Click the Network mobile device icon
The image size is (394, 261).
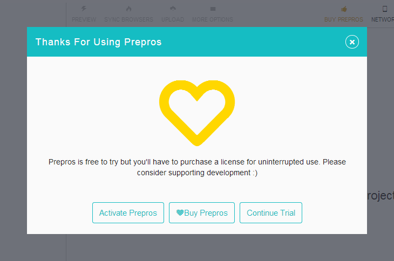[385, 9]
